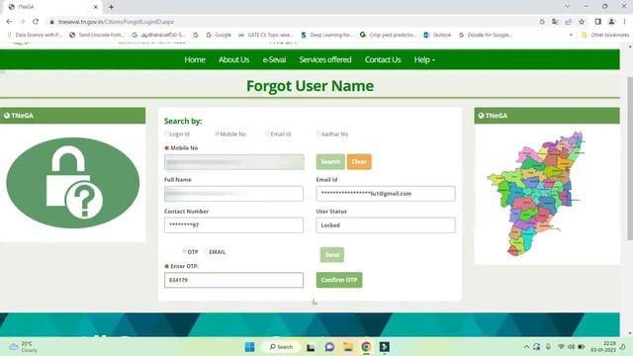Image resolution: width=633 pixels, height=356 pixels.
Task: Select the OTP radio option
Action: 185,251
